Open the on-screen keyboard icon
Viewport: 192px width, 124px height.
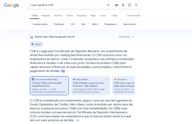117,5
